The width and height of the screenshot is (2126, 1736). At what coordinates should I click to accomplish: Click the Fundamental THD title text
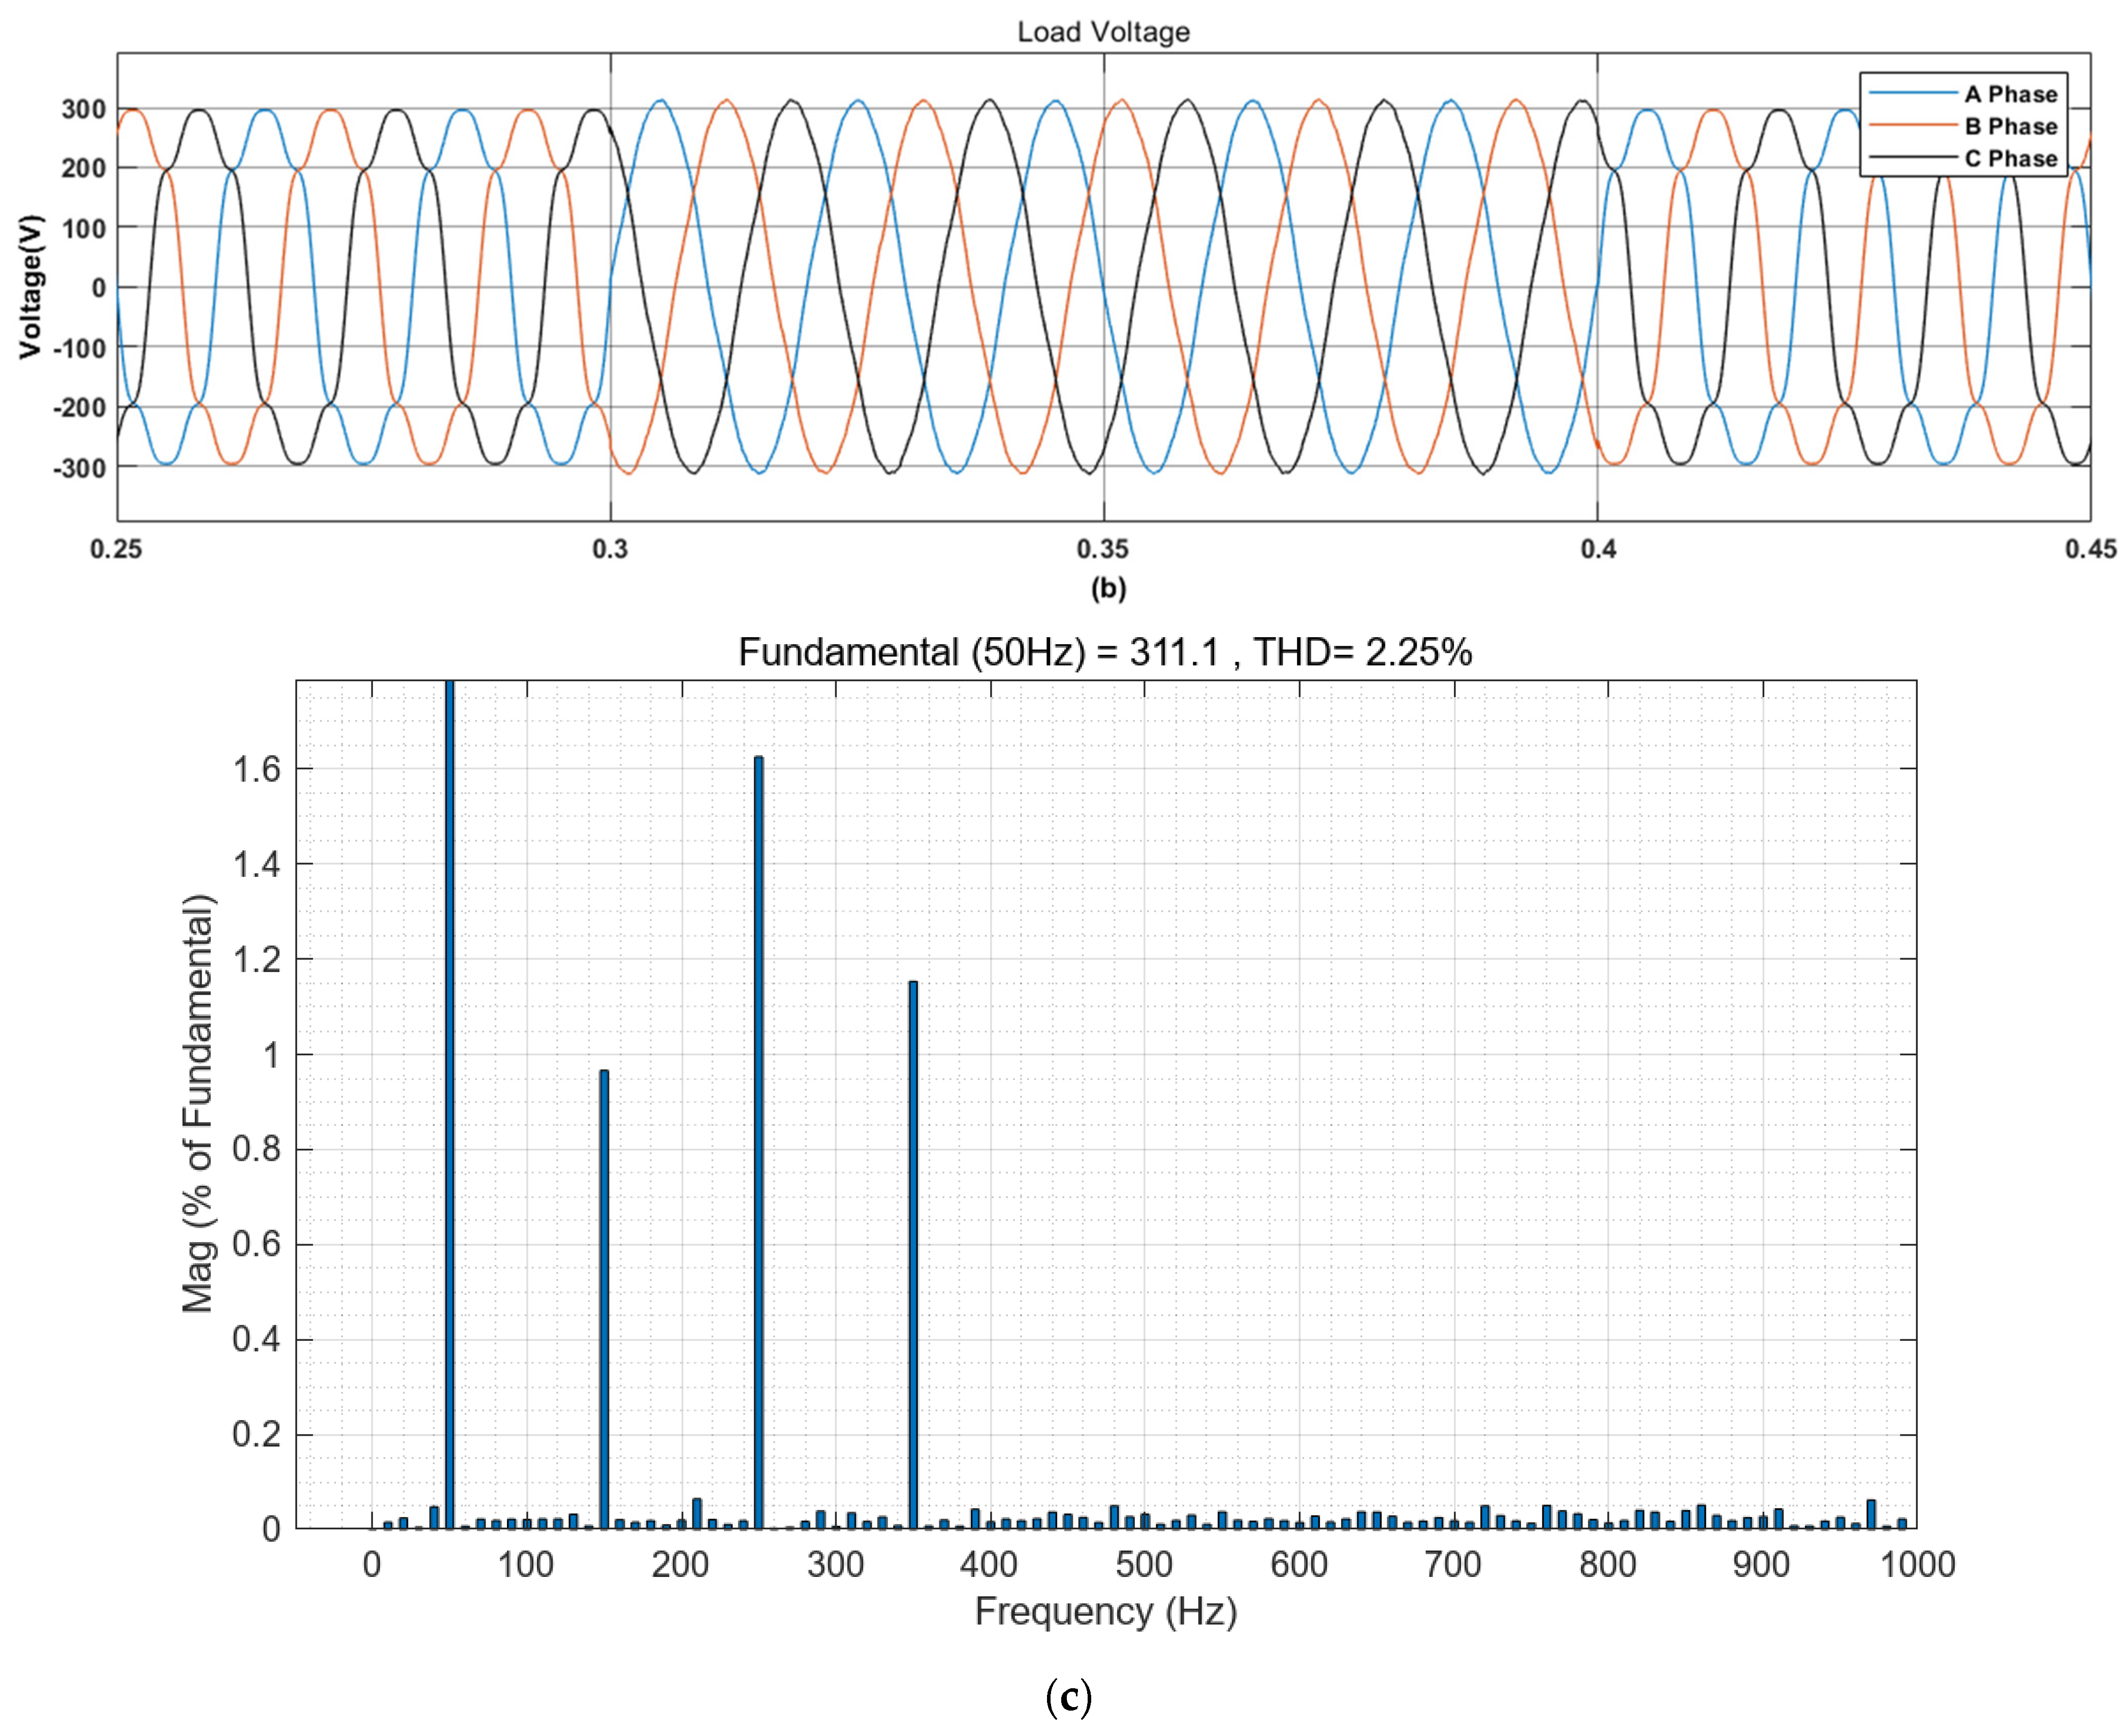coord(1104,652)
